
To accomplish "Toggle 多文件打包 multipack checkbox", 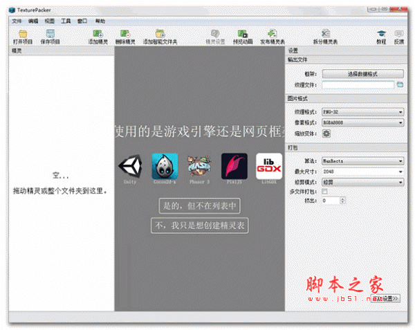I will point(324,192).
